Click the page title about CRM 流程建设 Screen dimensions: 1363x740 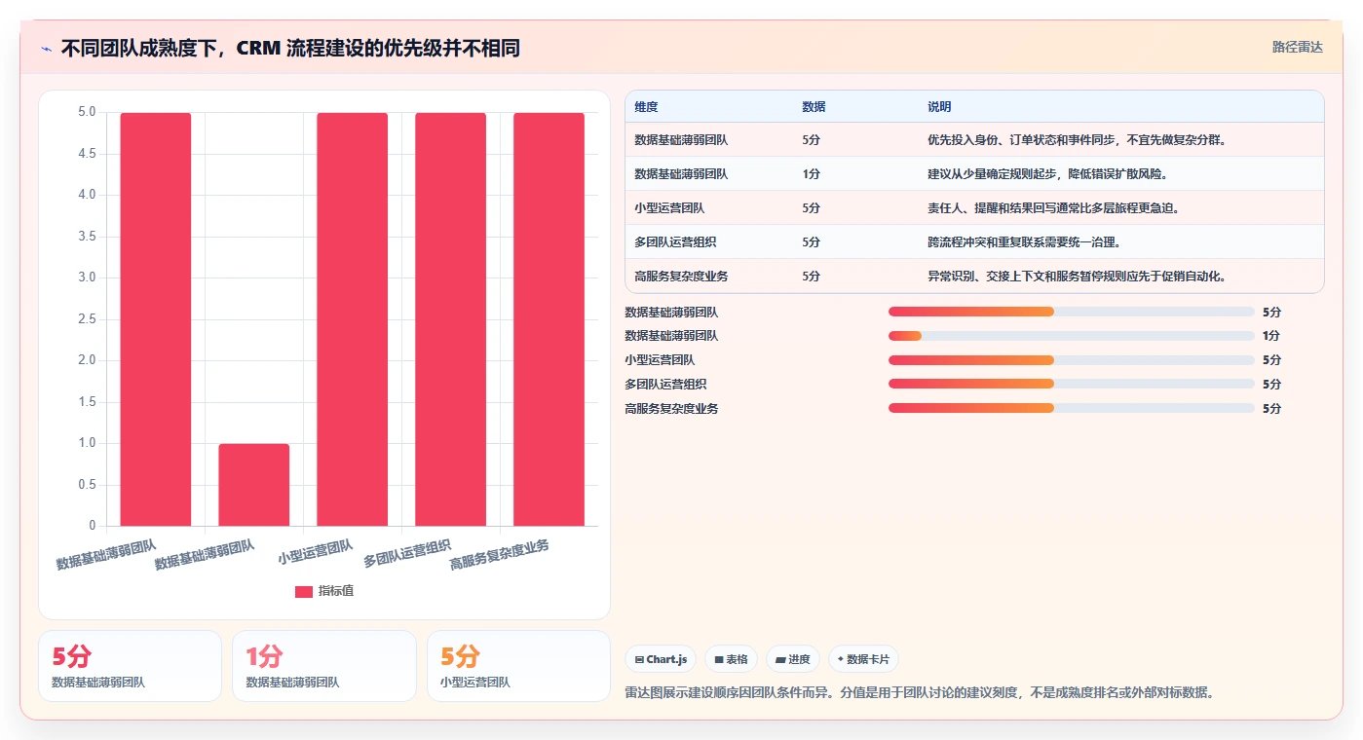(x=290, y=48)
